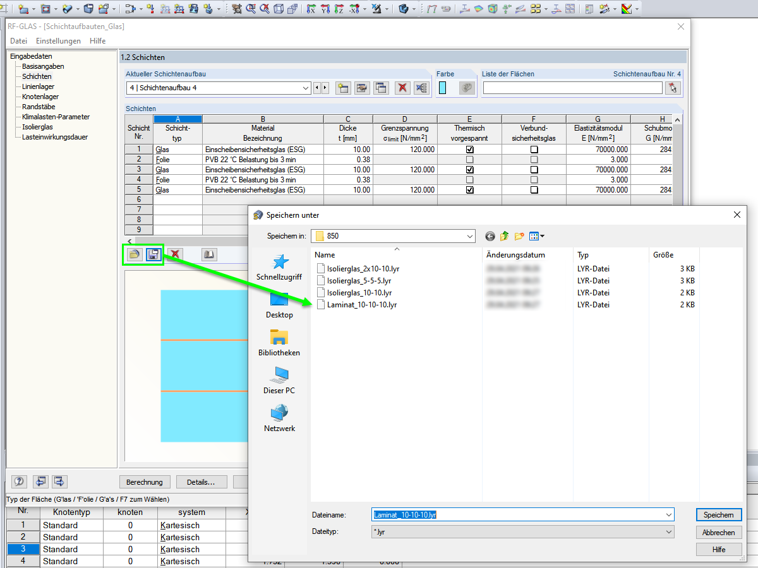
Task: Click the view in Z direction toolbar icon
Action: click(x=340, y=9)
